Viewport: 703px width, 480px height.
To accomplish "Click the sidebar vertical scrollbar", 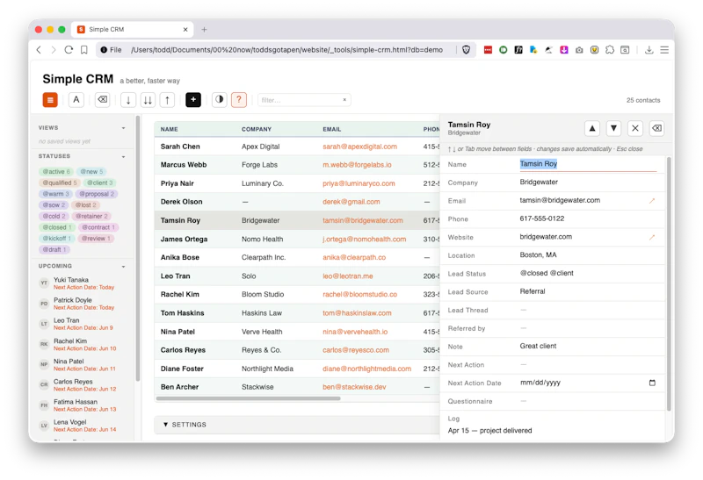I will coord(138,248).
